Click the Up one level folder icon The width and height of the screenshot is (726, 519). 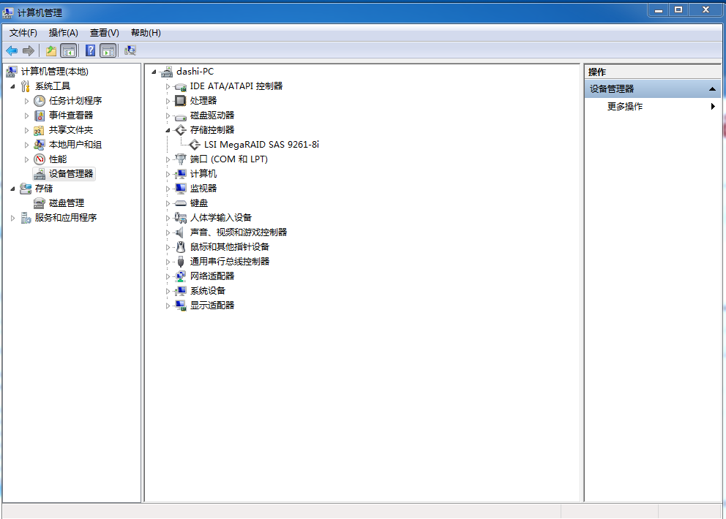coord(51,50)
